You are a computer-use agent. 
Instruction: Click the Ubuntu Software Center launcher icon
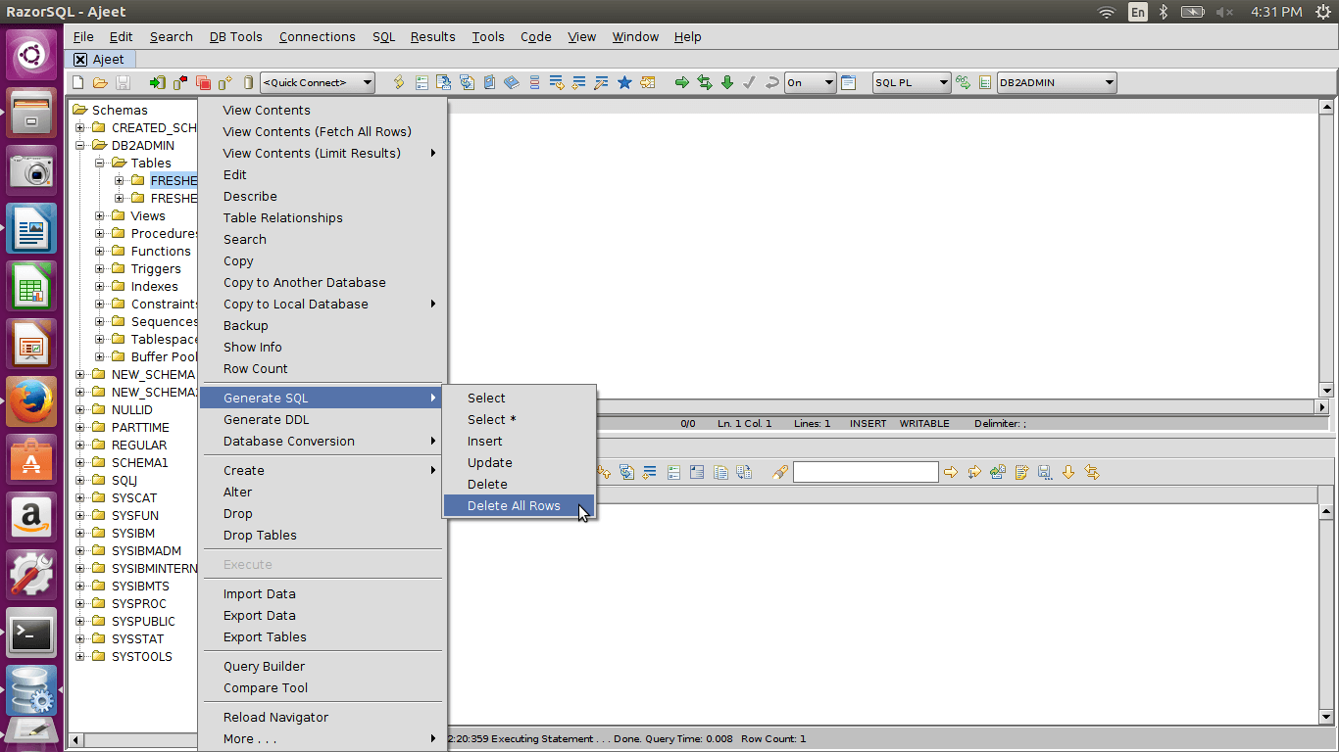coord(31,459)
